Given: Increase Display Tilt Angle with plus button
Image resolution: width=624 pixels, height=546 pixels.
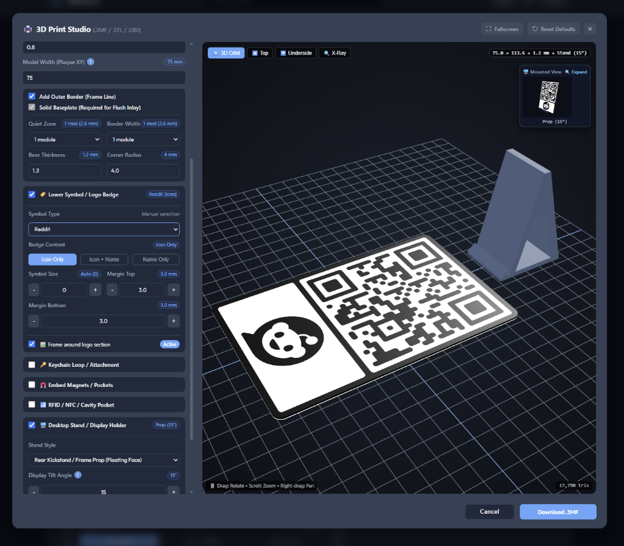Looking at the screenshot, I should click(174, 491).
